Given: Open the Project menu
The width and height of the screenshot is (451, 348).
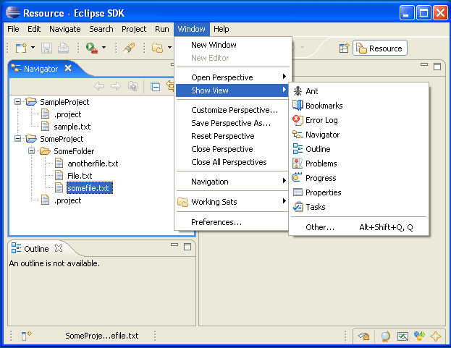Looking at the screenshot, I should click(134, 29).
